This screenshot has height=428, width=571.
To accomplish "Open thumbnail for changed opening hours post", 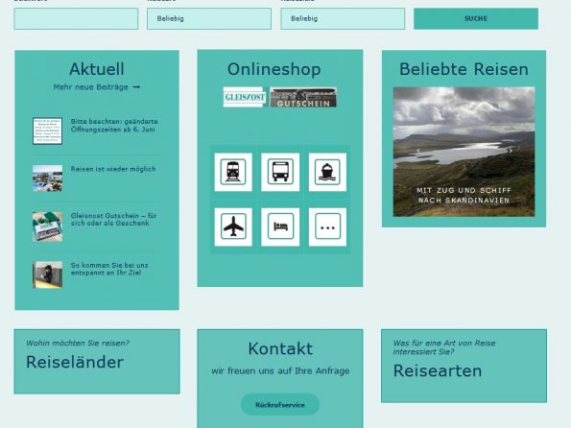I will click(47, 131).
